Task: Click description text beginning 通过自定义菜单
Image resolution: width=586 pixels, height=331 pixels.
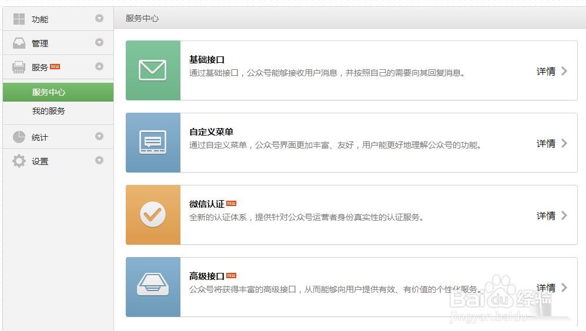Action: 335,145
